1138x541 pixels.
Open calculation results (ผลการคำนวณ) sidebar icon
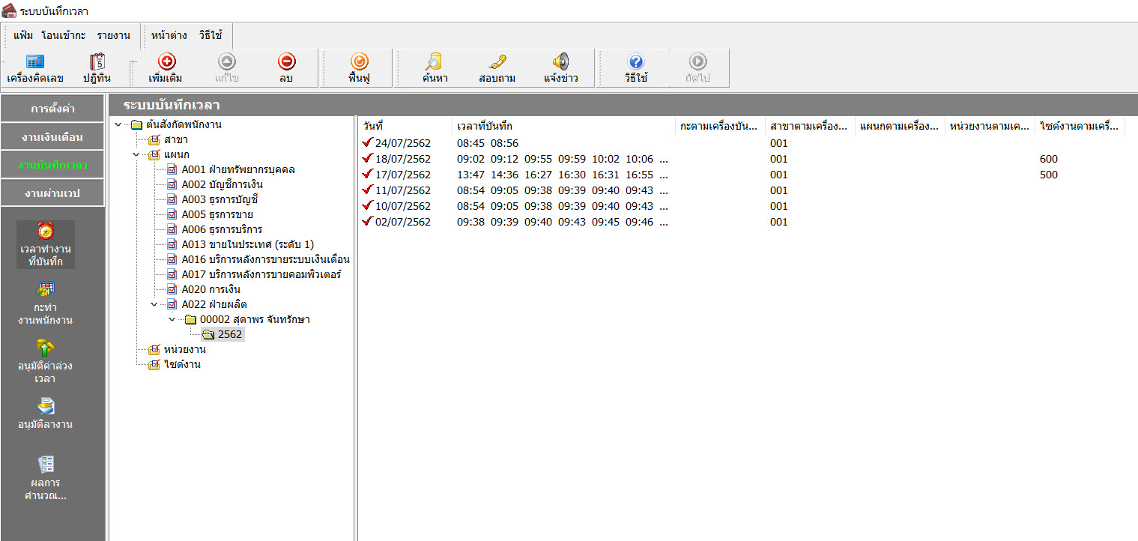click(x=46, y=478)
